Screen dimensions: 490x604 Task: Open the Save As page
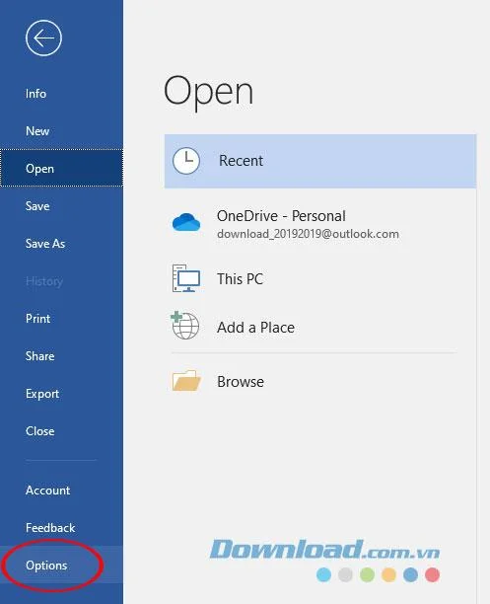click(61, 244)
